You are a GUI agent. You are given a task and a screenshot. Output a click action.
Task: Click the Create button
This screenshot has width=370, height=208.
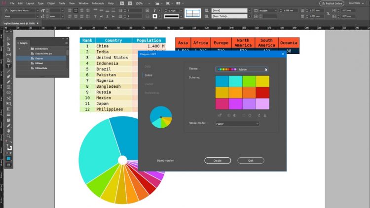218,160
